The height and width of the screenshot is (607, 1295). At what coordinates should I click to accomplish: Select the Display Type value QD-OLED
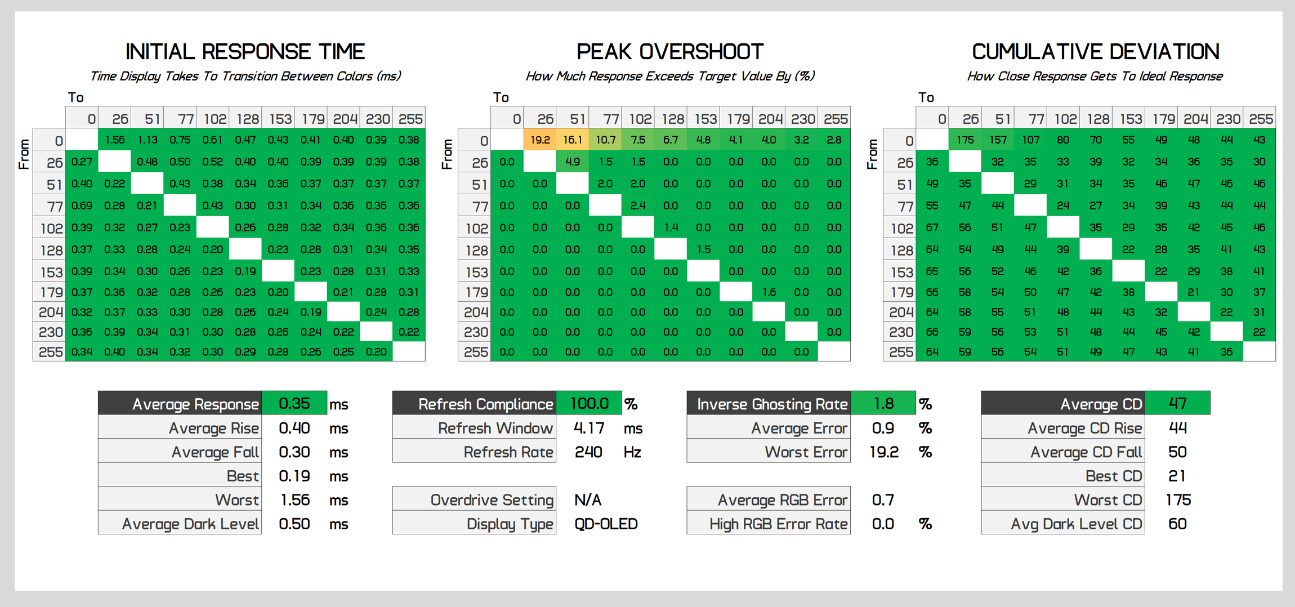(606, 524)
